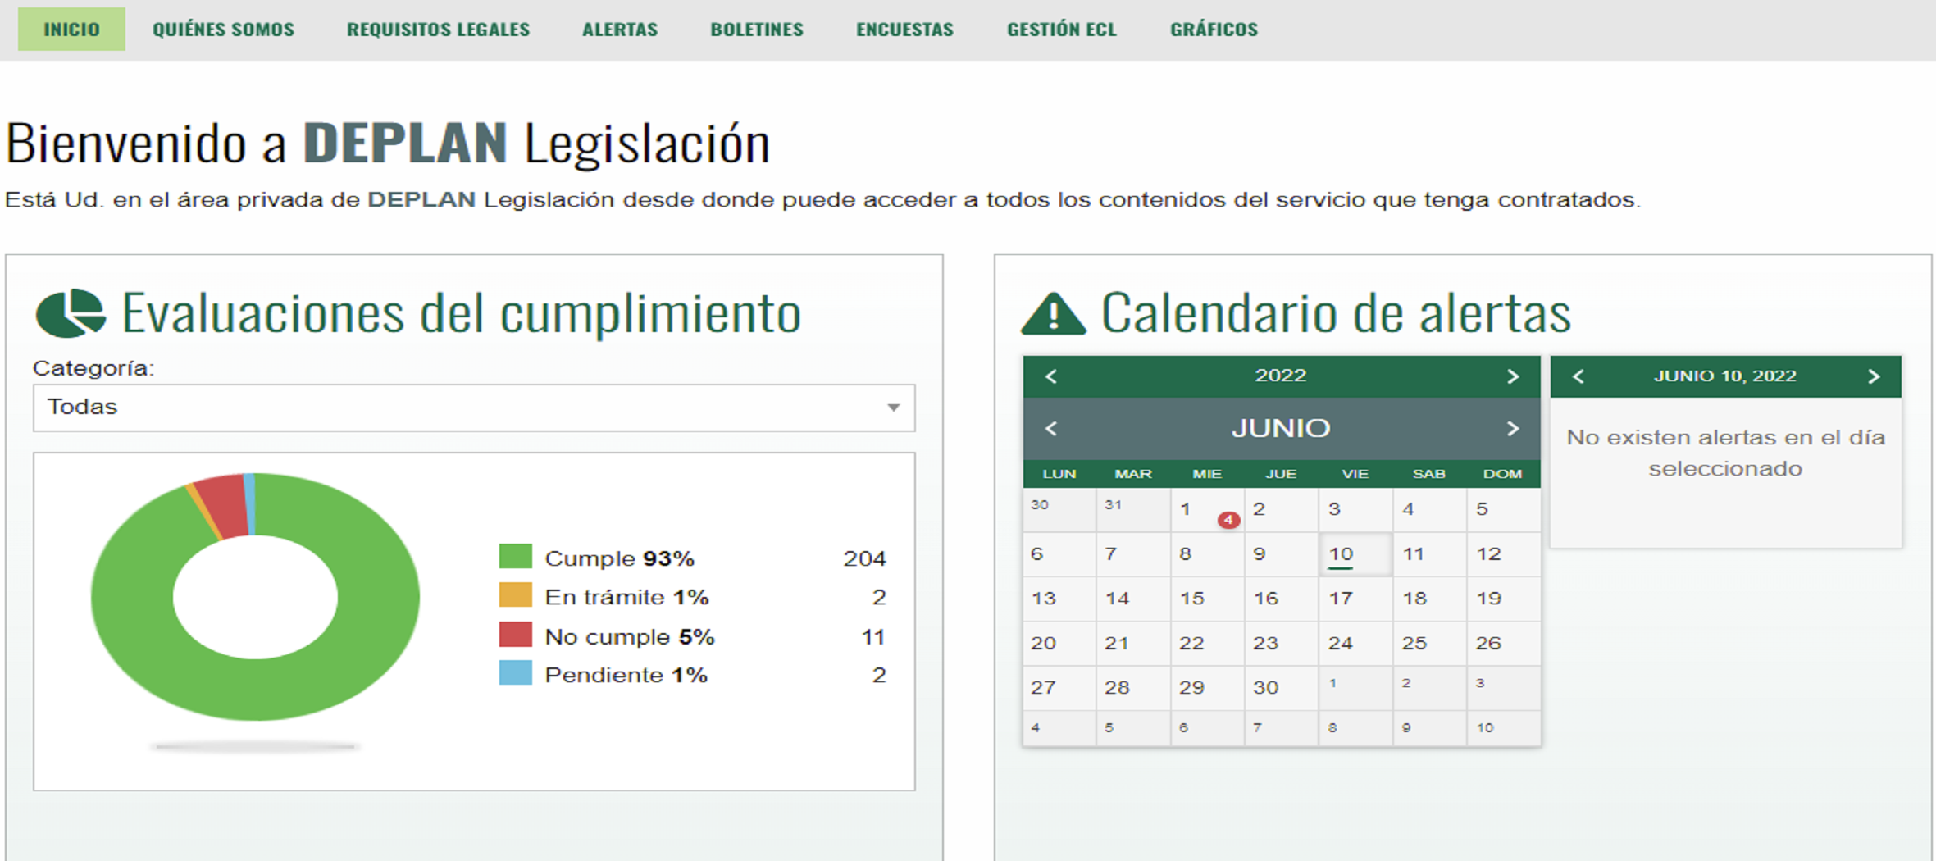1936x861 pixels.
Task: Go to next year after 2022
Action: tap(1513, 376)
